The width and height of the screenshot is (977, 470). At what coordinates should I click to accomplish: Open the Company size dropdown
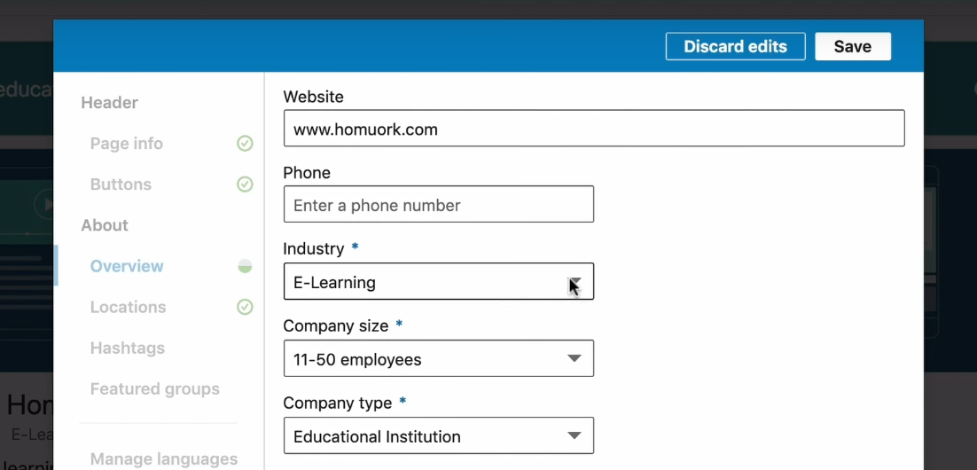(x=439, y=358)
